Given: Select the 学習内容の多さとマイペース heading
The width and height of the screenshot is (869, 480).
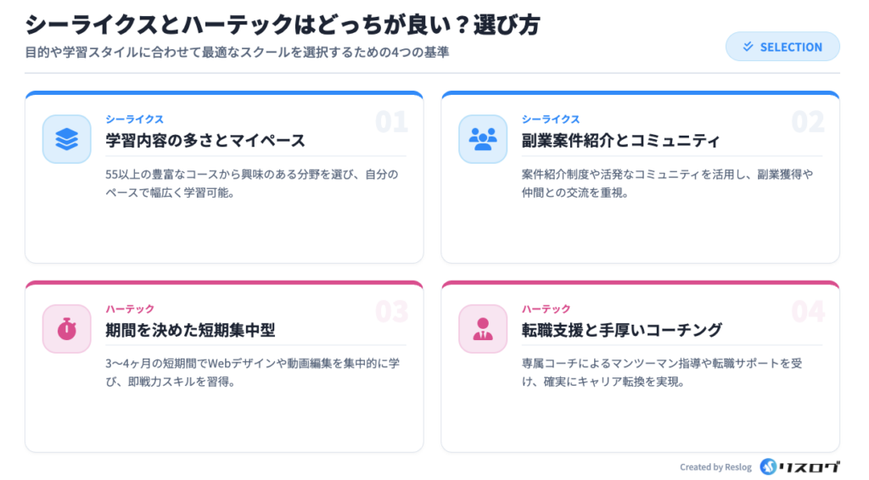Looking at the screenshot, I should point(205,141).
